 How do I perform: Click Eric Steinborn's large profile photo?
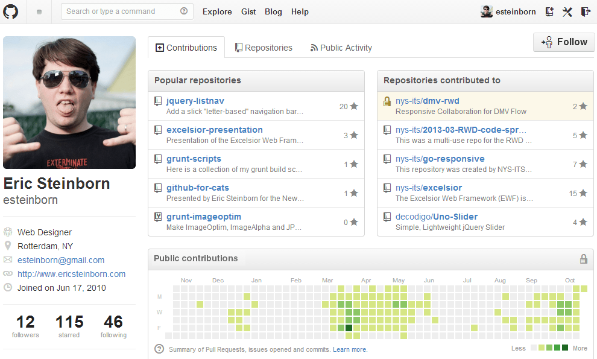point(69,103)
